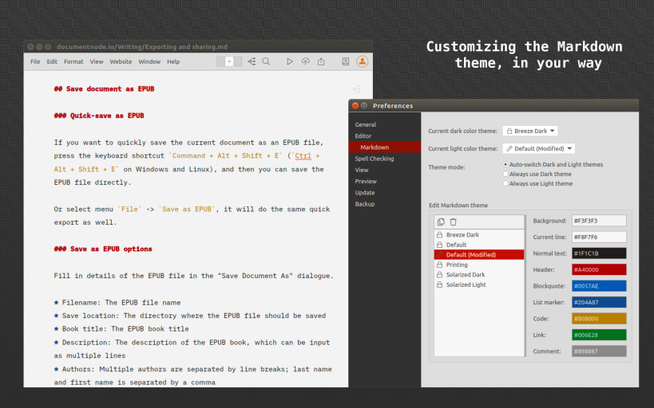The height and width of the screenshot is (408, 654).
Task: Click Background color field #F3F3F3
Action: 599,221
